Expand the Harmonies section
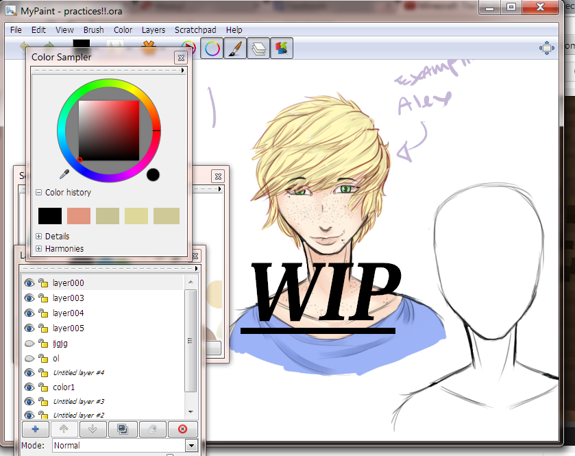This screenshot has height=456, width=575. (x=38, y=248)
